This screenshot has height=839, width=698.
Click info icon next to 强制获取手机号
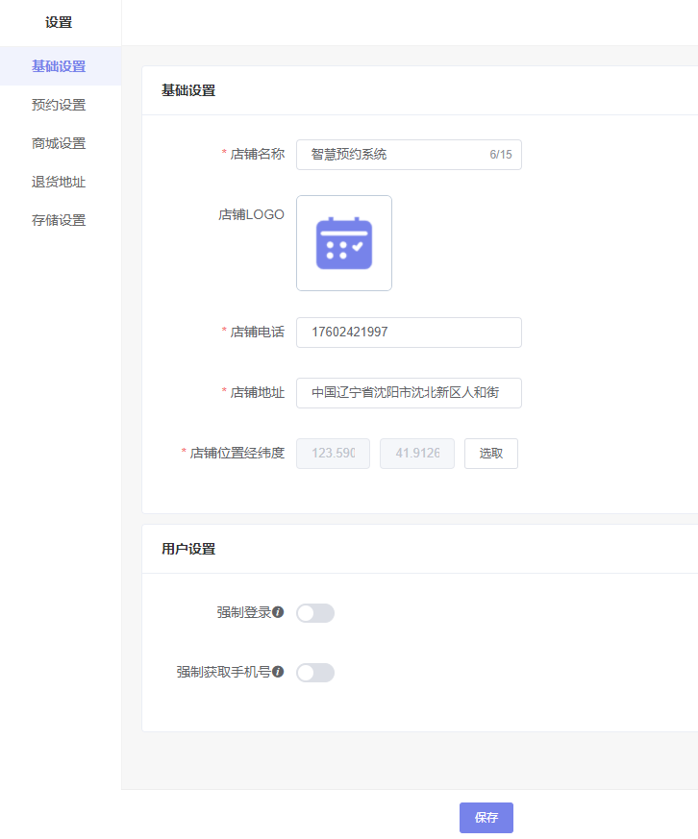278,672
